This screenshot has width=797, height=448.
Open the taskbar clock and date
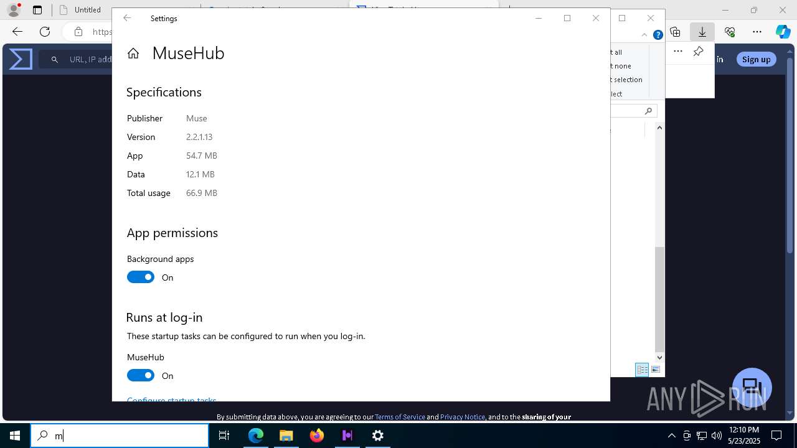(743, 436)
